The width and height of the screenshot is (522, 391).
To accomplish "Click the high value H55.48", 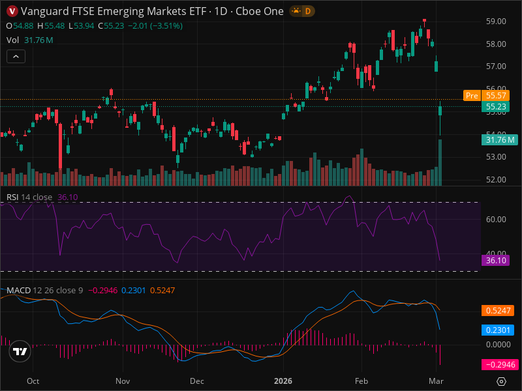I will tap(51, 26).
